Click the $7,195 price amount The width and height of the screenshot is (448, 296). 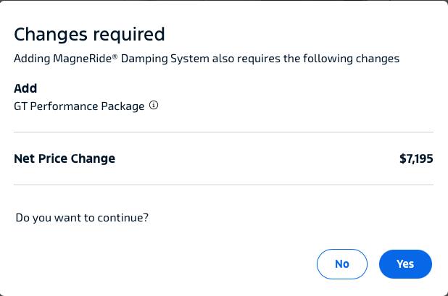coord(416,158)
